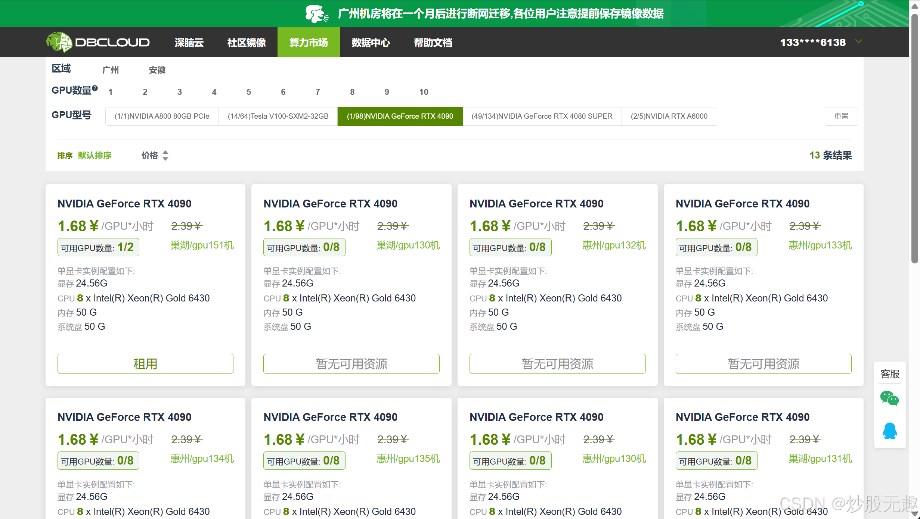Screen dimensions: 920x519
Task: Open the 惠州/gpu134机 machine link
Action: [x=202, y=459]
